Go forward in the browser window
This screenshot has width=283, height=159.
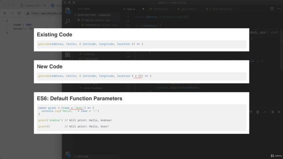pos(12,13)
